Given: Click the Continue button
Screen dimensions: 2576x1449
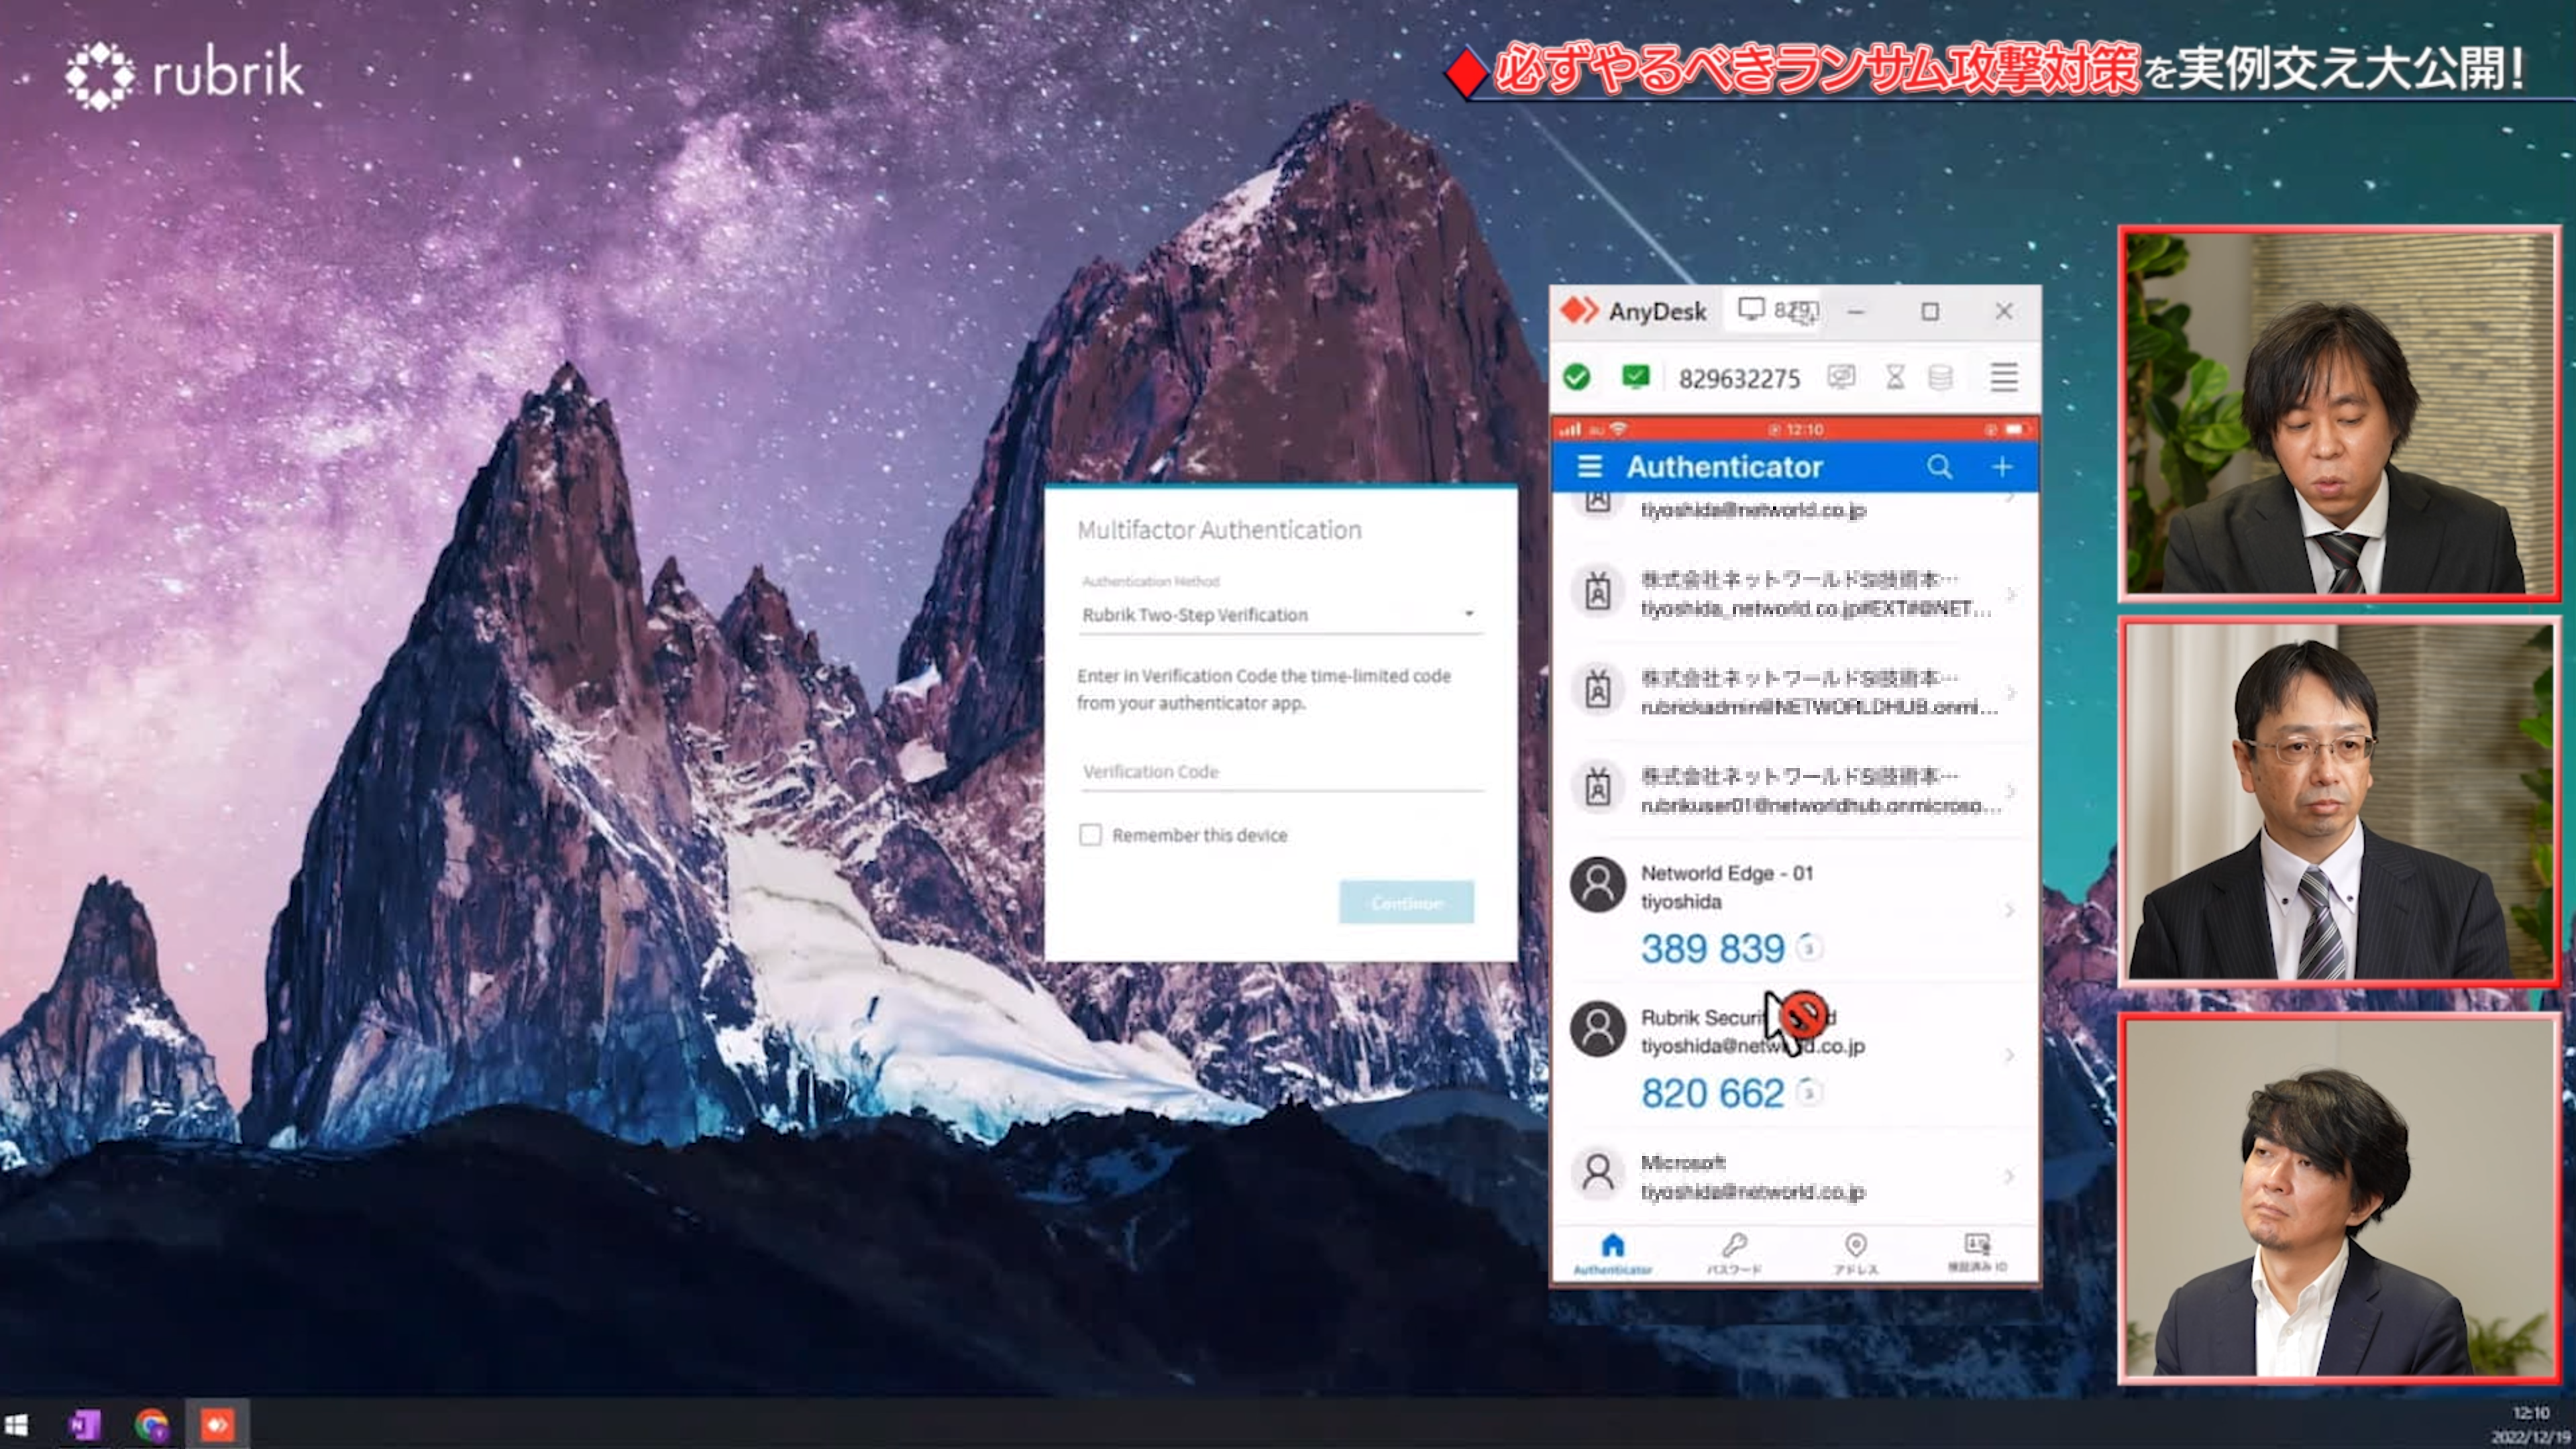Looking at the screenshot, I should [x=1406, y=902].
